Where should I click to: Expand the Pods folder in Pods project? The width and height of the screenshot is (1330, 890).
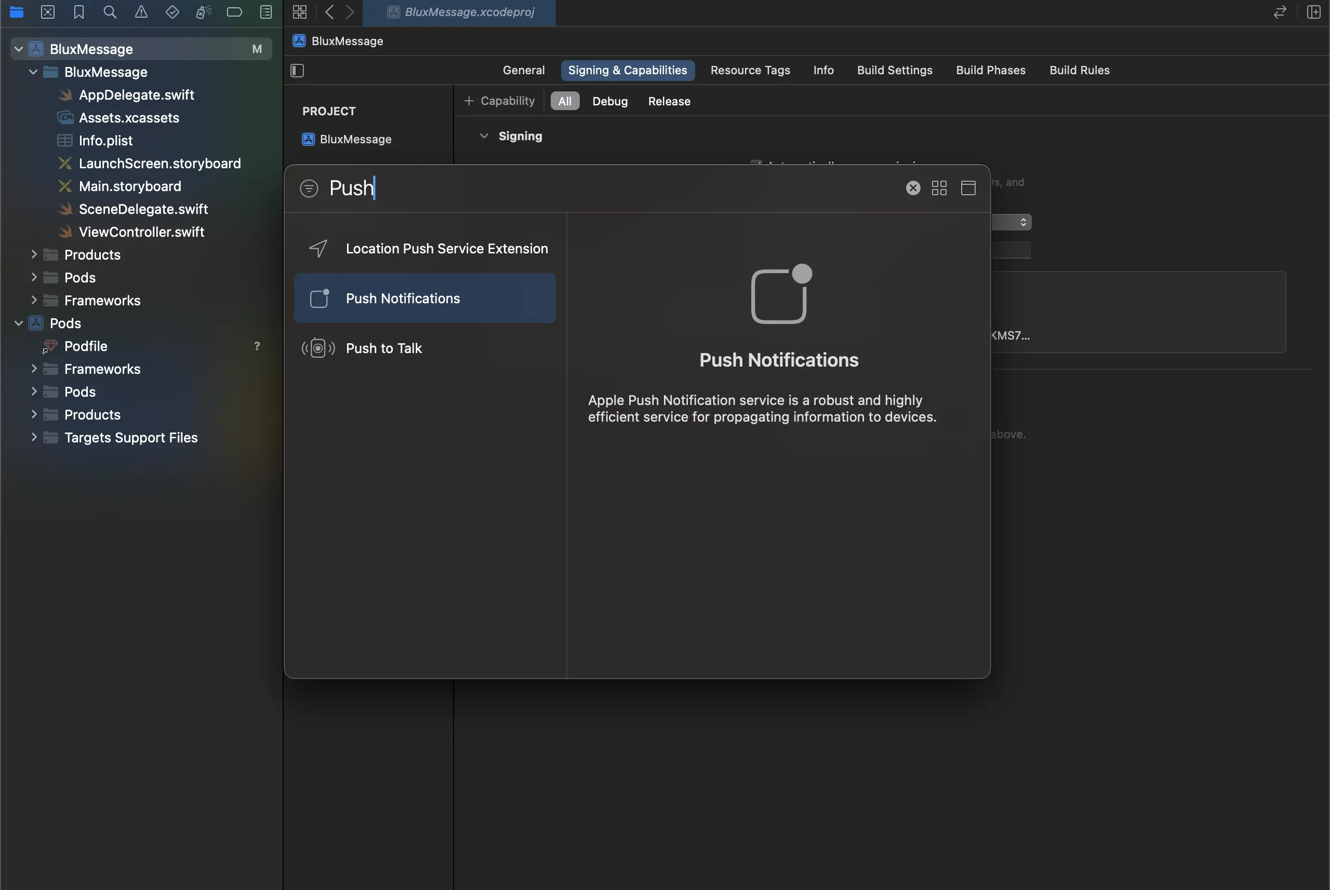pos(33,392)
